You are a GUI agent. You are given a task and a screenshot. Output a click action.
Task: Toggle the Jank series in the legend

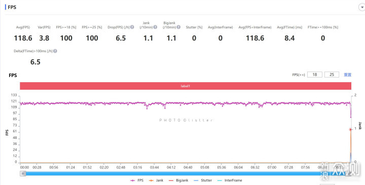tap(156, 180)
